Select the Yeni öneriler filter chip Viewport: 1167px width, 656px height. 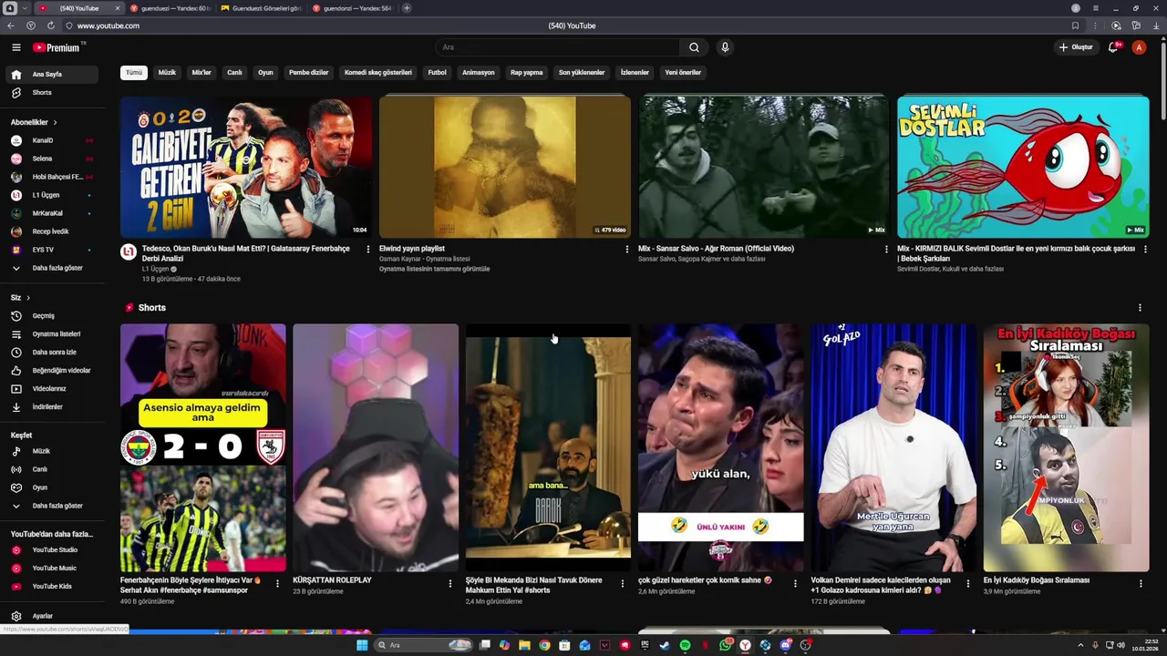(x=683, y=73)
